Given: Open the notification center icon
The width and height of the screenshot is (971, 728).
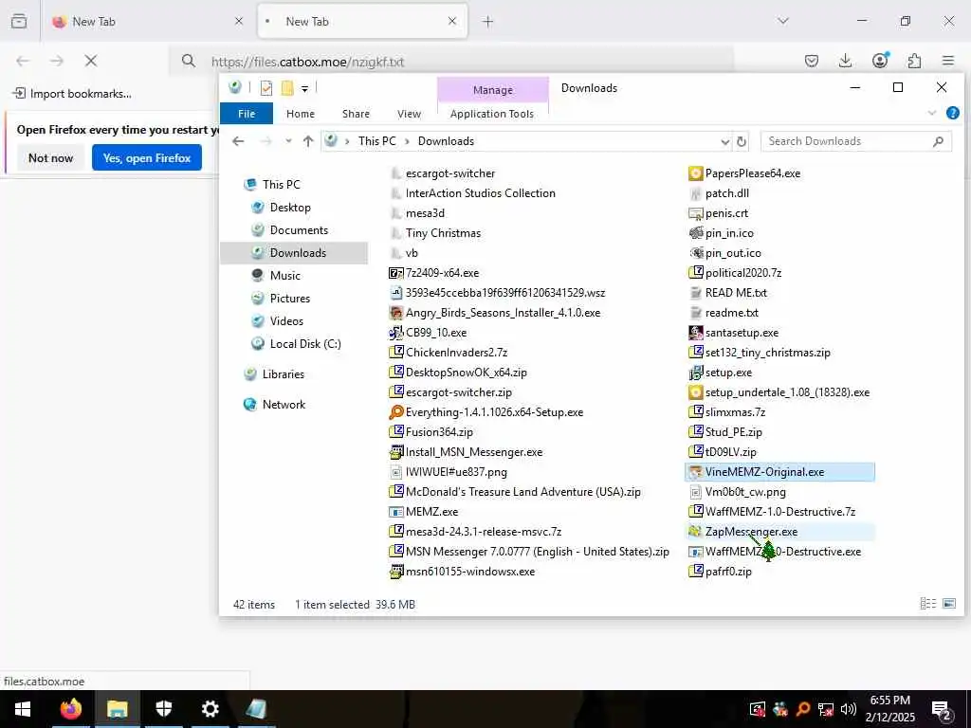Looking at the screenshot, I should click(942, 710).
